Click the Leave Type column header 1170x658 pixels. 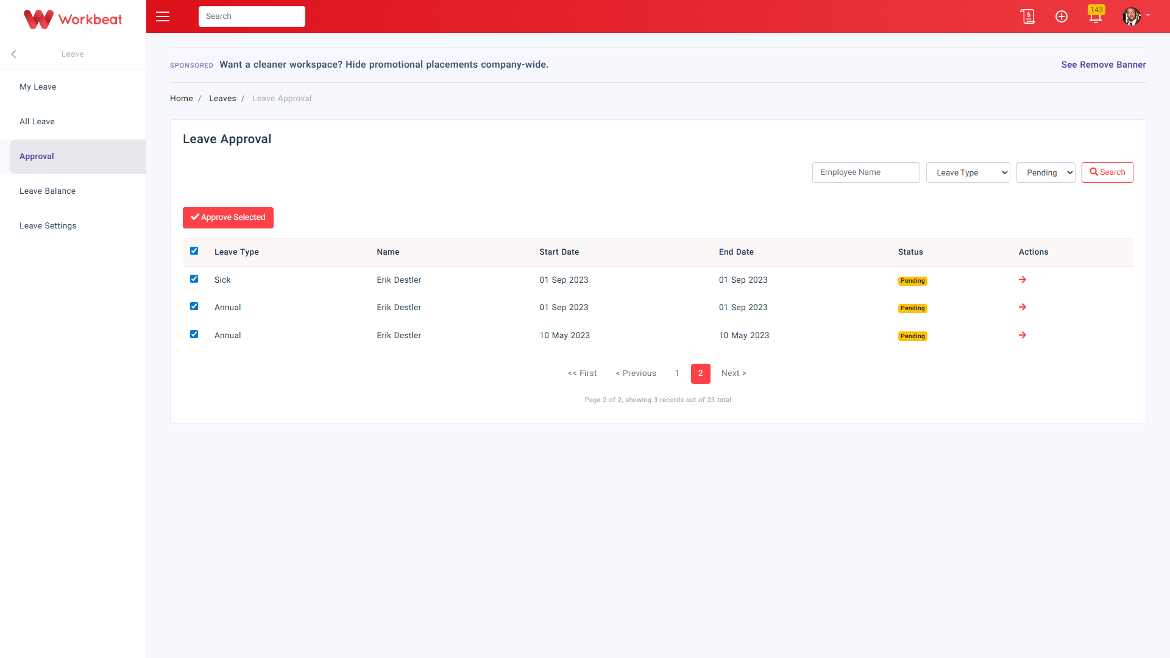[236, 252]
